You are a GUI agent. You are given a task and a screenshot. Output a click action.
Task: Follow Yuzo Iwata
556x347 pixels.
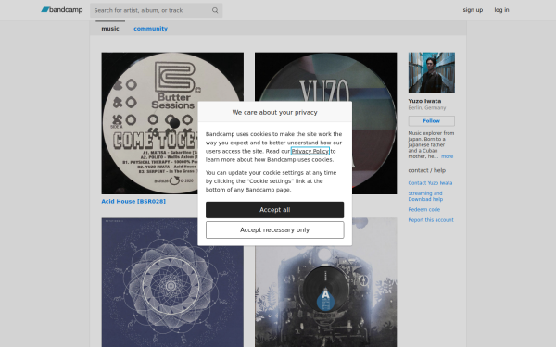(x=432, y=120)
